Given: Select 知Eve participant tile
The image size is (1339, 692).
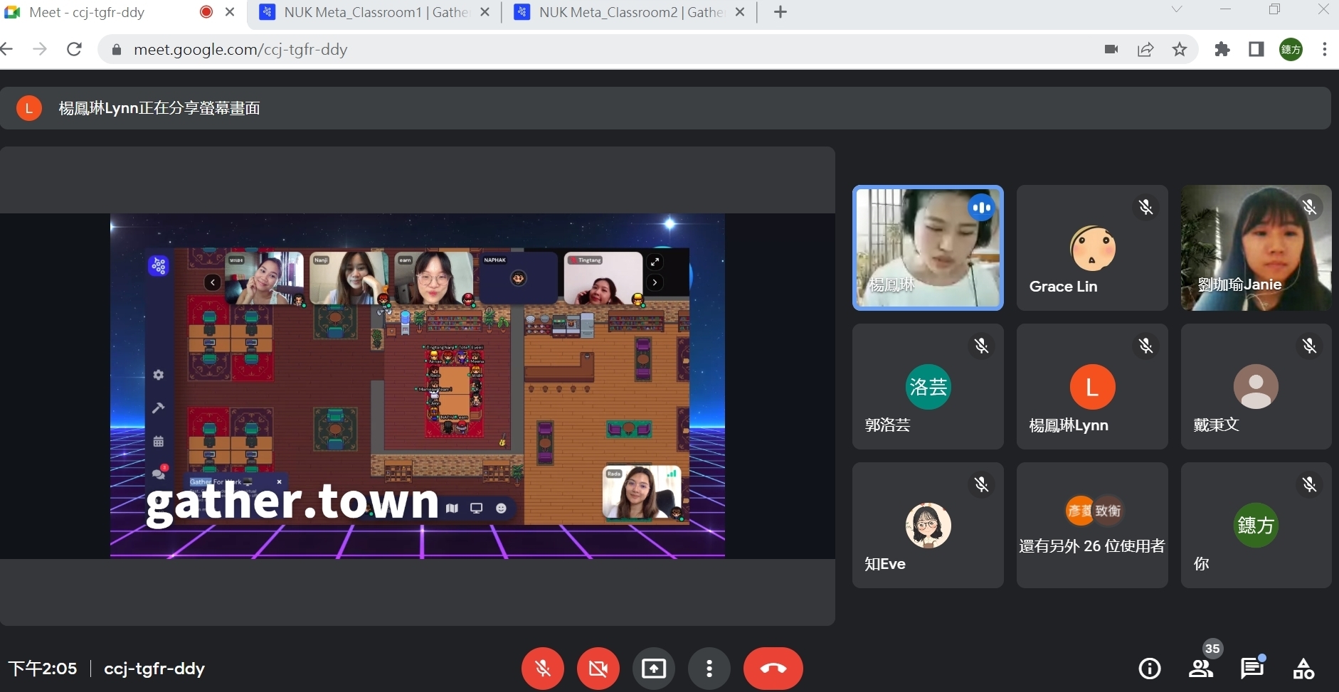Looking at the screenshot, I should (928, 525).
